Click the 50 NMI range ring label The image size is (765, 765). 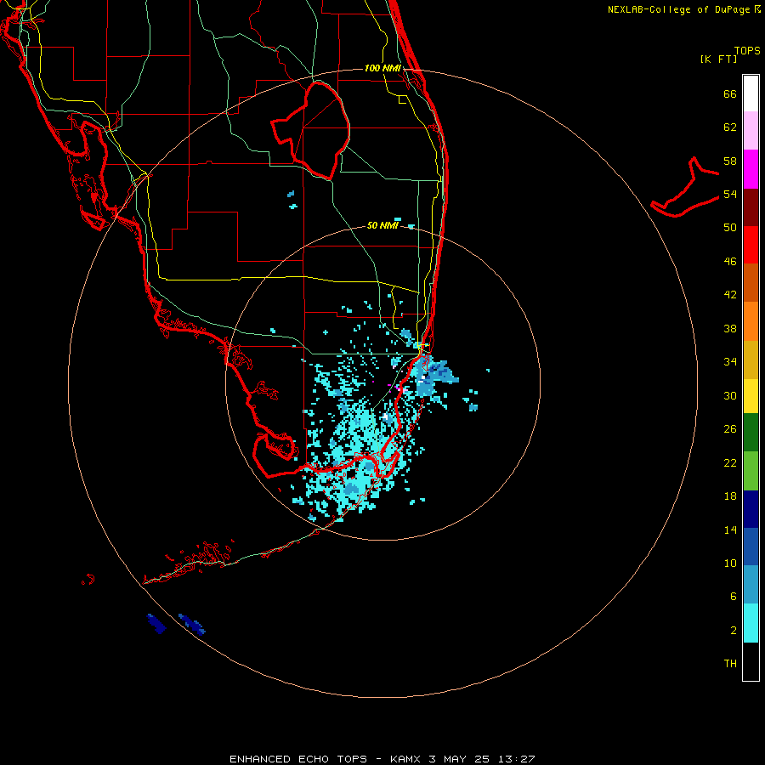point(382,225)
